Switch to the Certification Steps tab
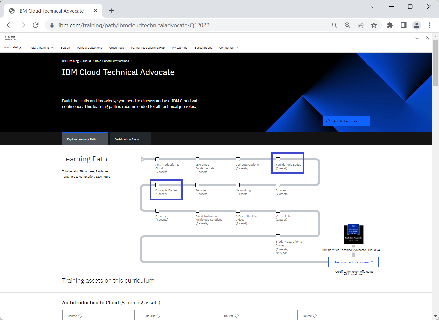This screenshot has width=439, height=320. tap(127, 139)
